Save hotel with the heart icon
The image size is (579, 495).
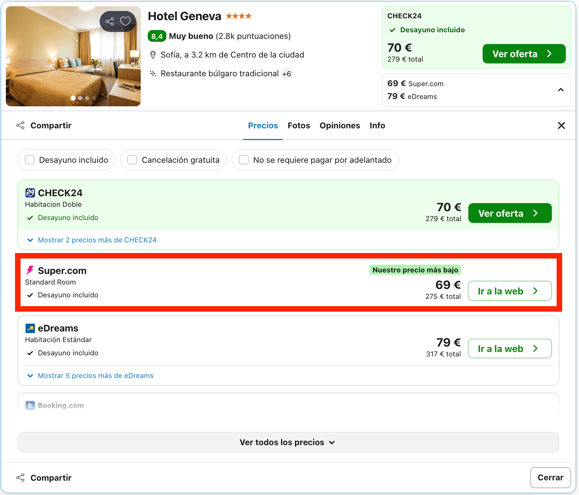point(125,21)
